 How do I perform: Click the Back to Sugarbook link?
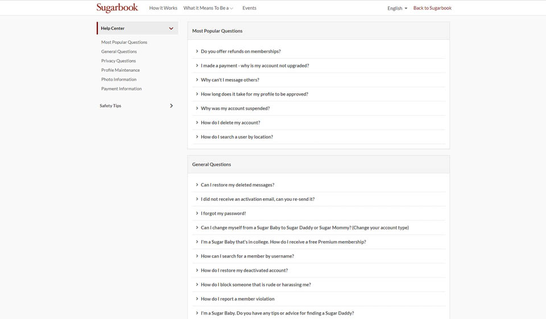(432, 8)
